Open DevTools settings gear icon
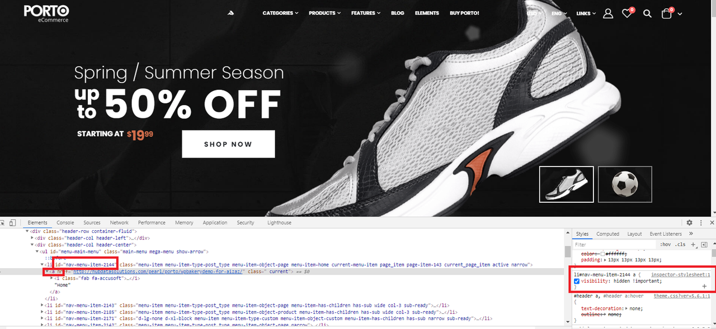 pos(690,222)
